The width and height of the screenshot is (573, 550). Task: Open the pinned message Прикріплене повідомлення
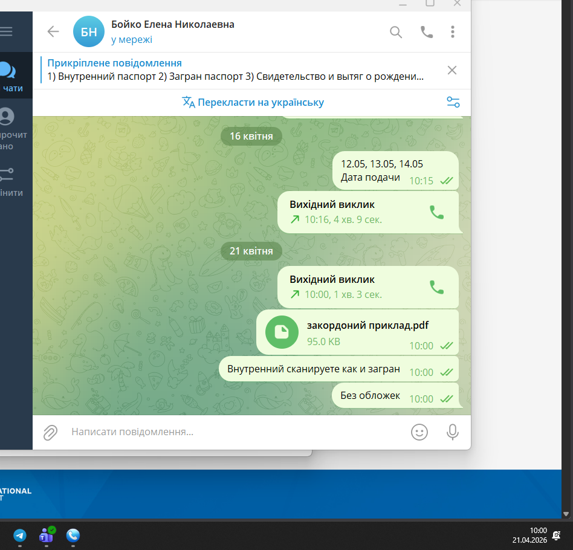pyautogui.click(x=235, y=70)
